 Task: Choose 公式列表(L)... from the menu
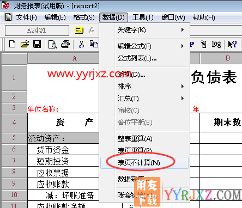coord(144,58)
